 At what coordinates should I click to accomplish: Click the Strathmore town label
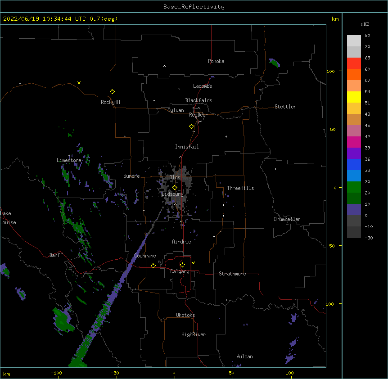click(x=232, y=274)
